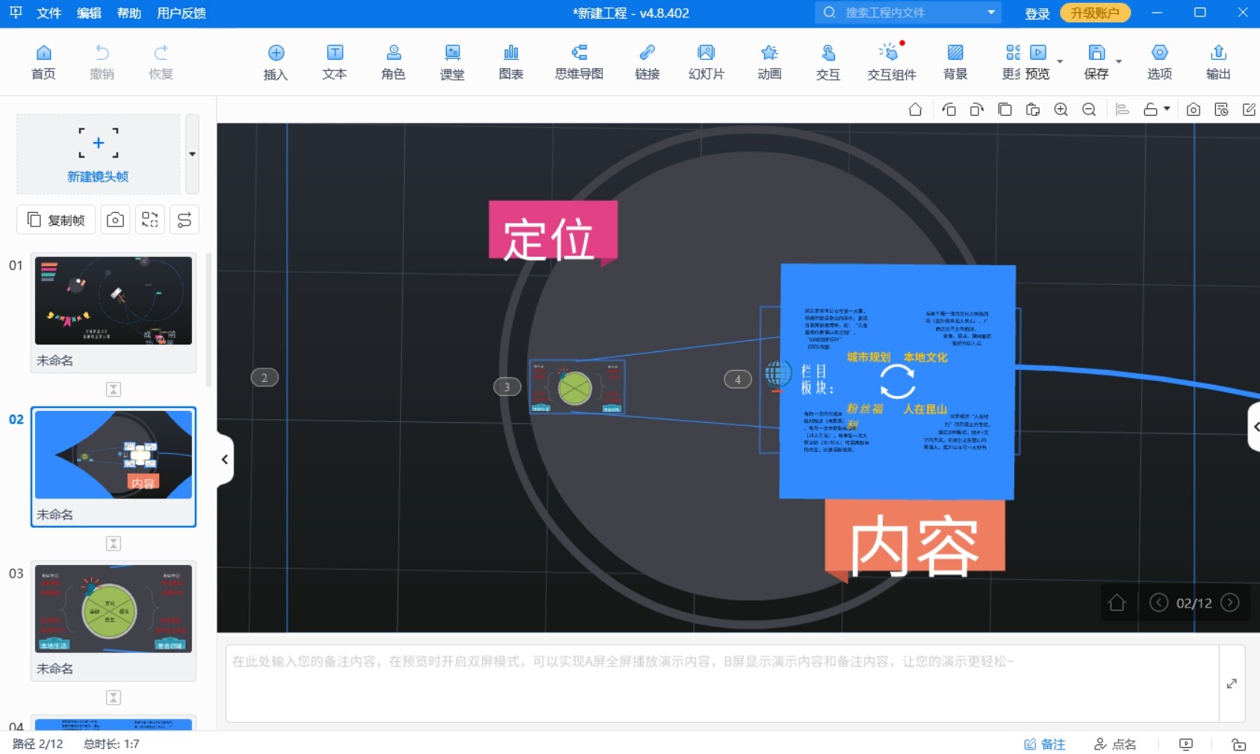Click canvas toolbar home view icon

click(915, 110)
